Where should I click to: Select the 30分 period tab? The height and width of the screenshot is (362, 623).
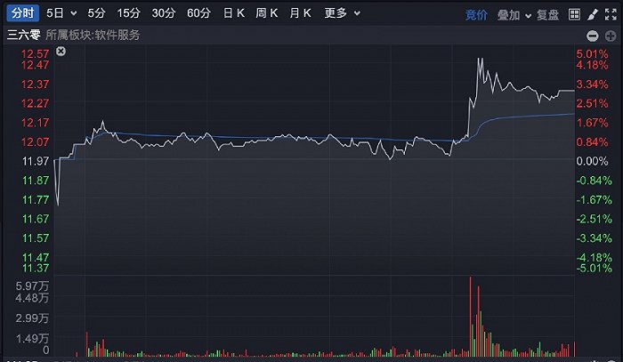(164, 13)
